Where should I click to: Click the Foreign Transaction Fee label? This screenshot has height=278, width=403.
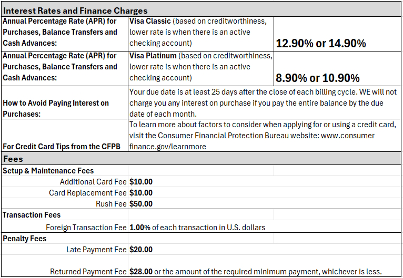86,228
